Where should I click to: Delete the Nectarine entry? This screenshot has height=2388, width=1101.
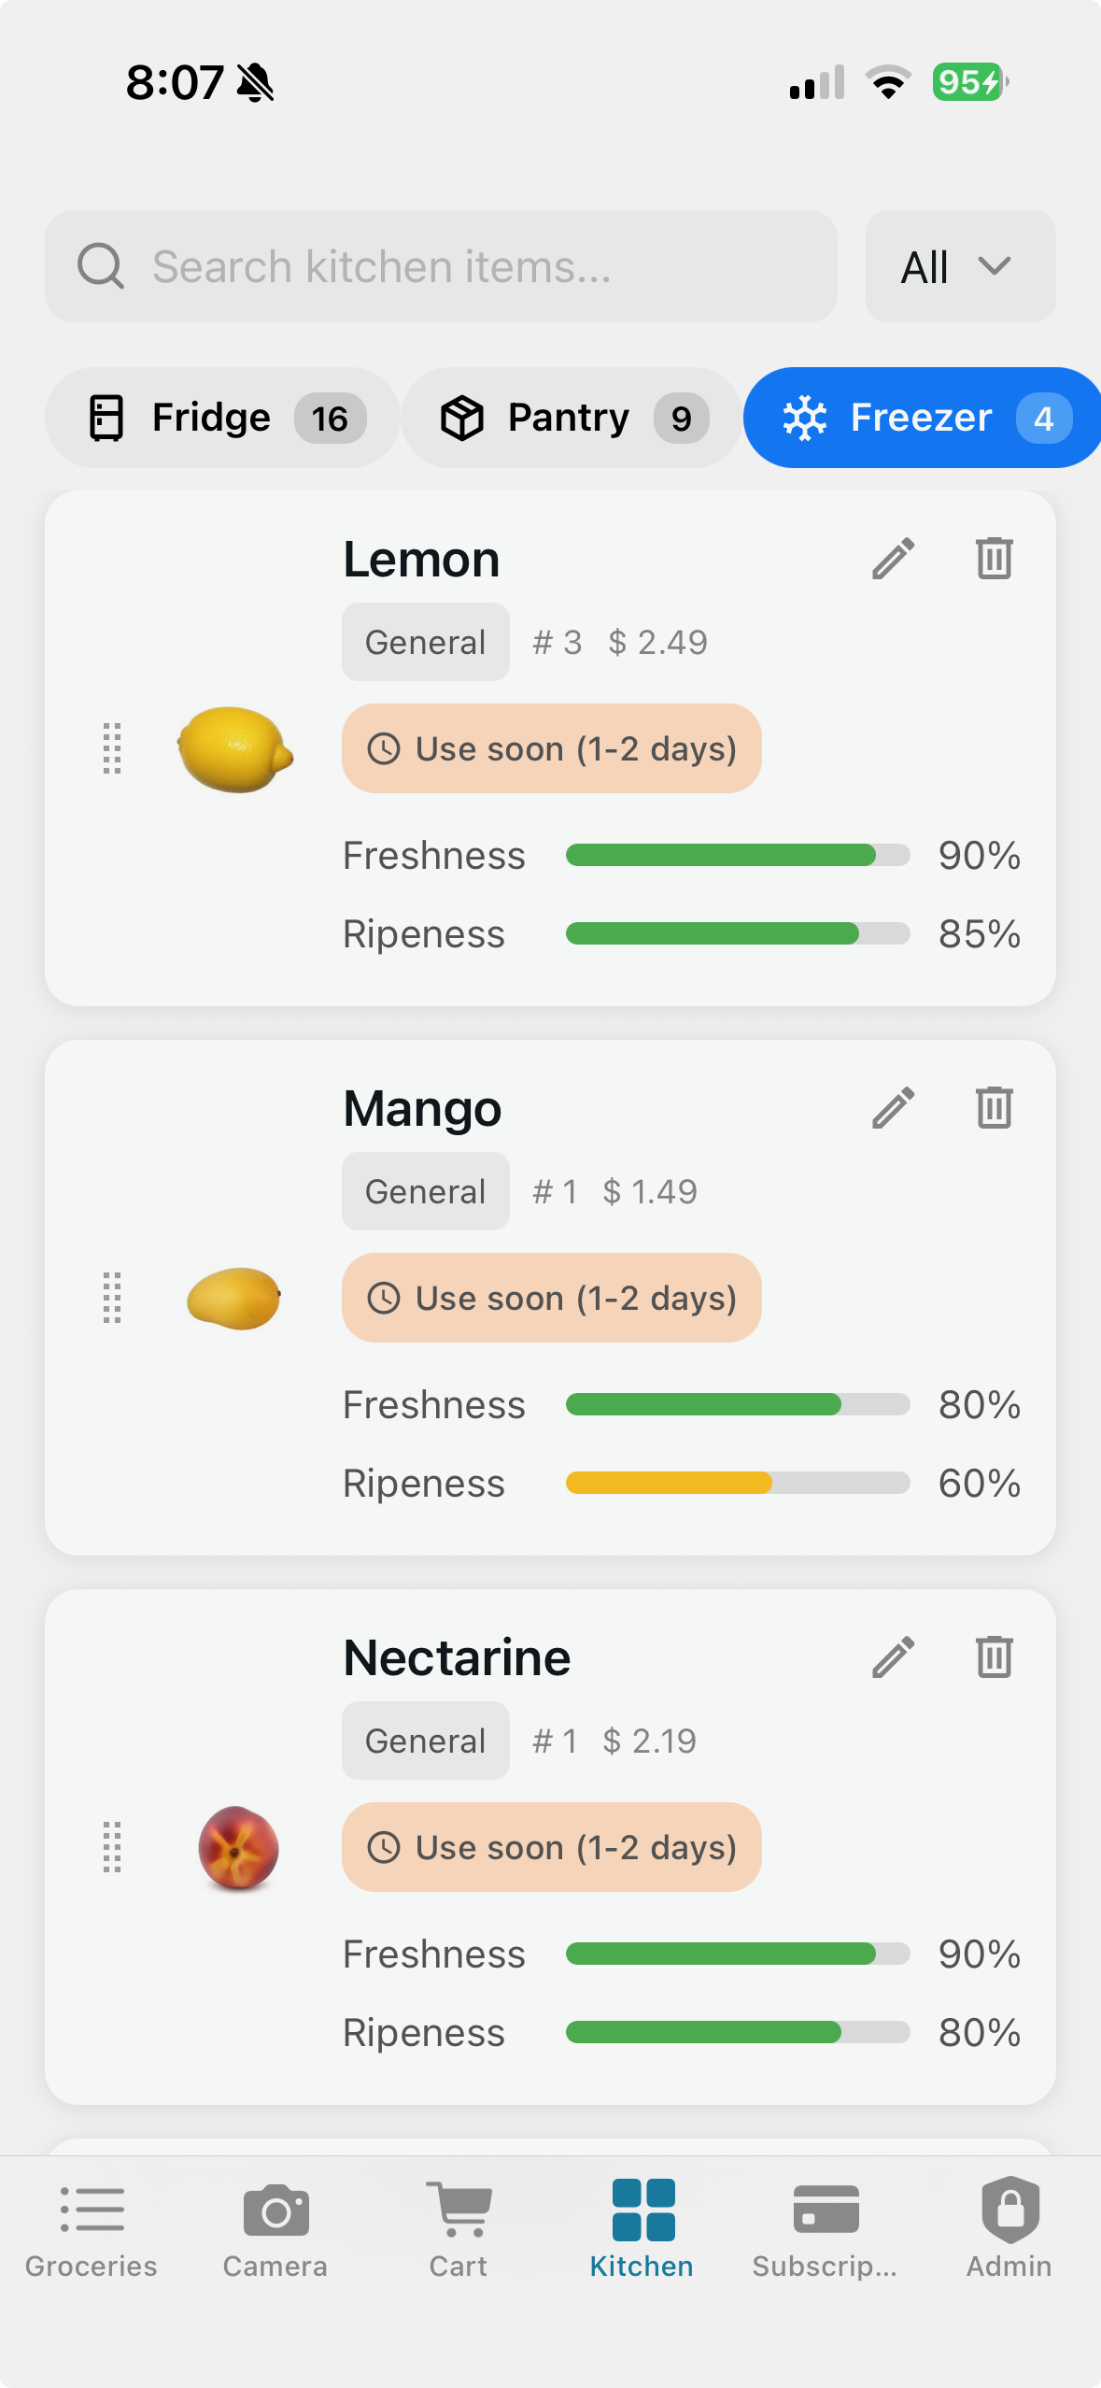coord(994,1657)
